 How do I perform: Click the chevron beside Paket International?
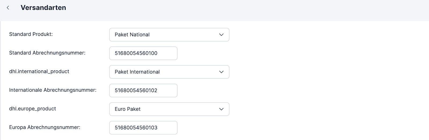(221, 72)
